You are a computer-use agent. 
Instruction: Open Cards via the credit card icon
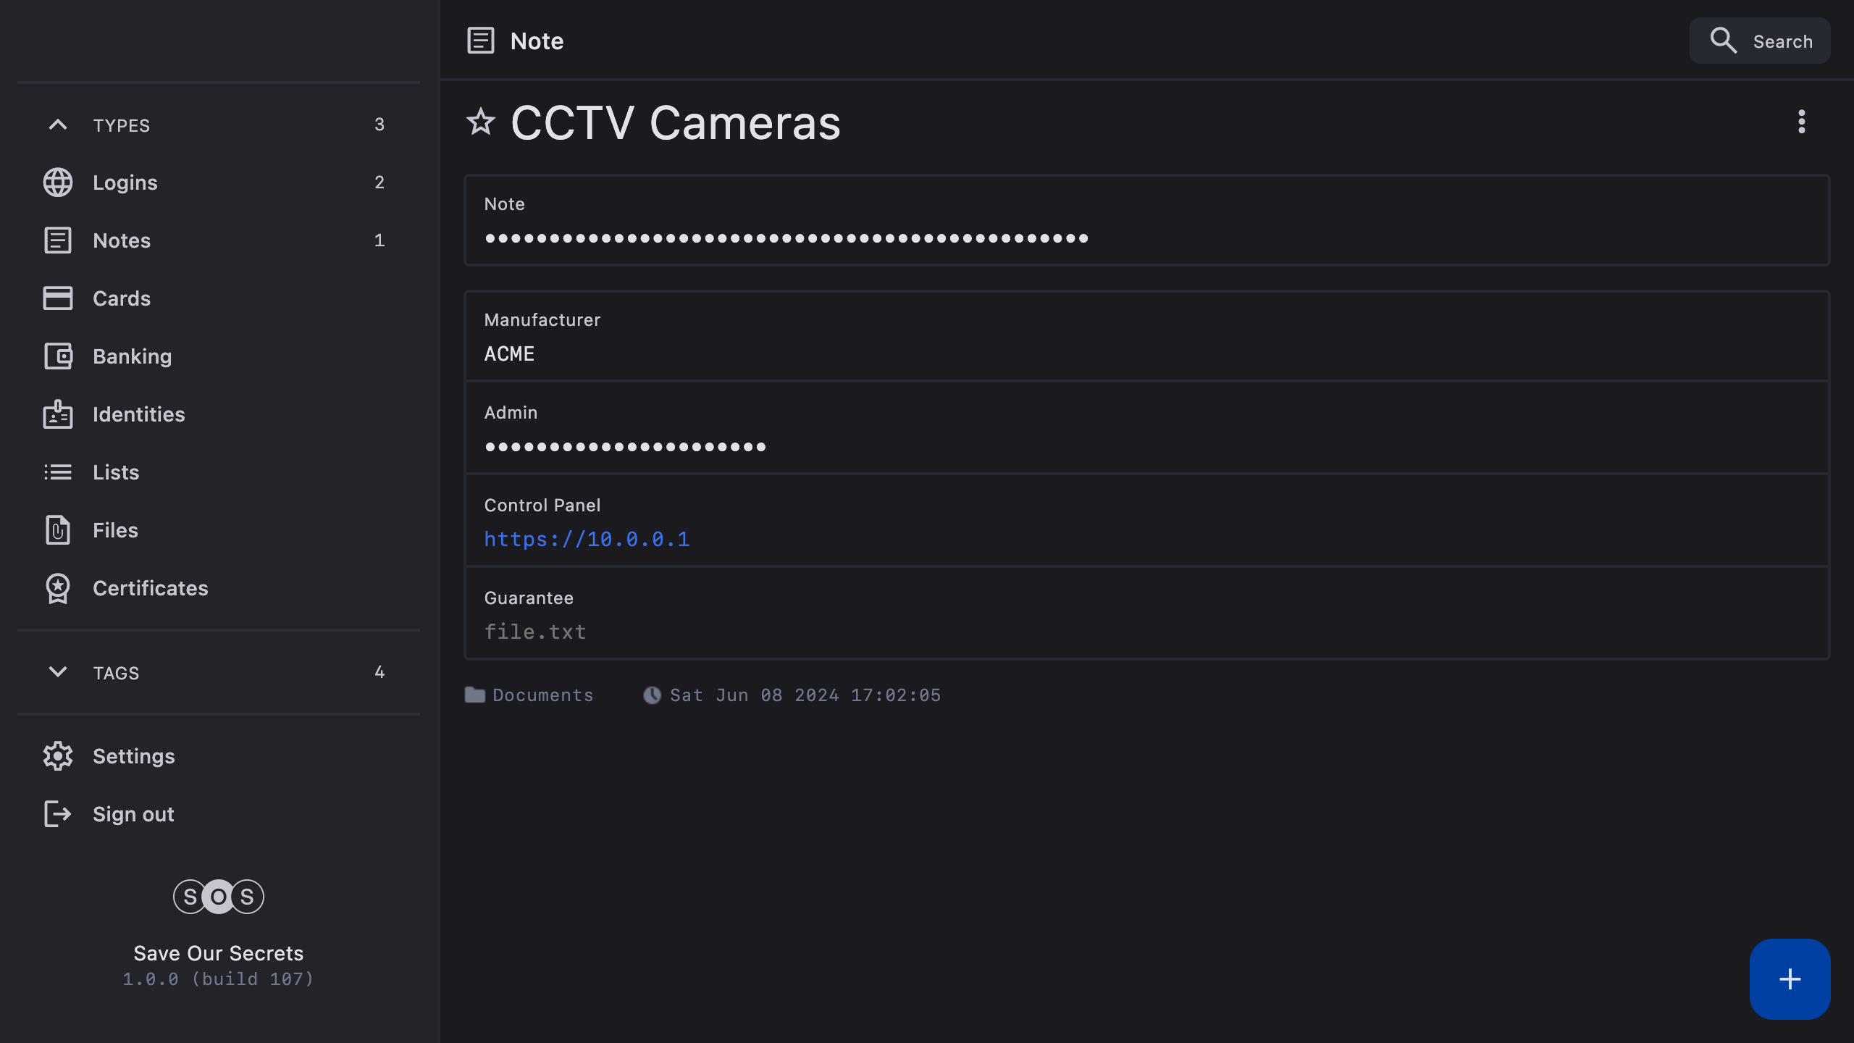click(58, 298)
